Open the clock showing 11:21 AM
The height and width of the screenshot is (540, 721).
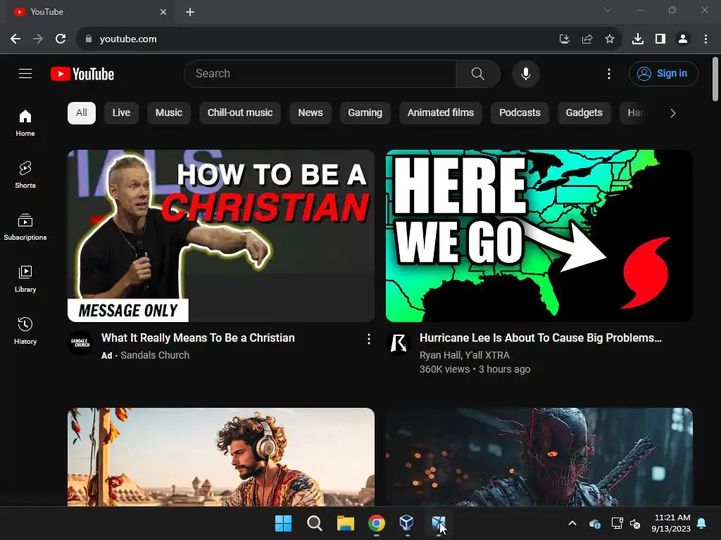tap(671, 523)
